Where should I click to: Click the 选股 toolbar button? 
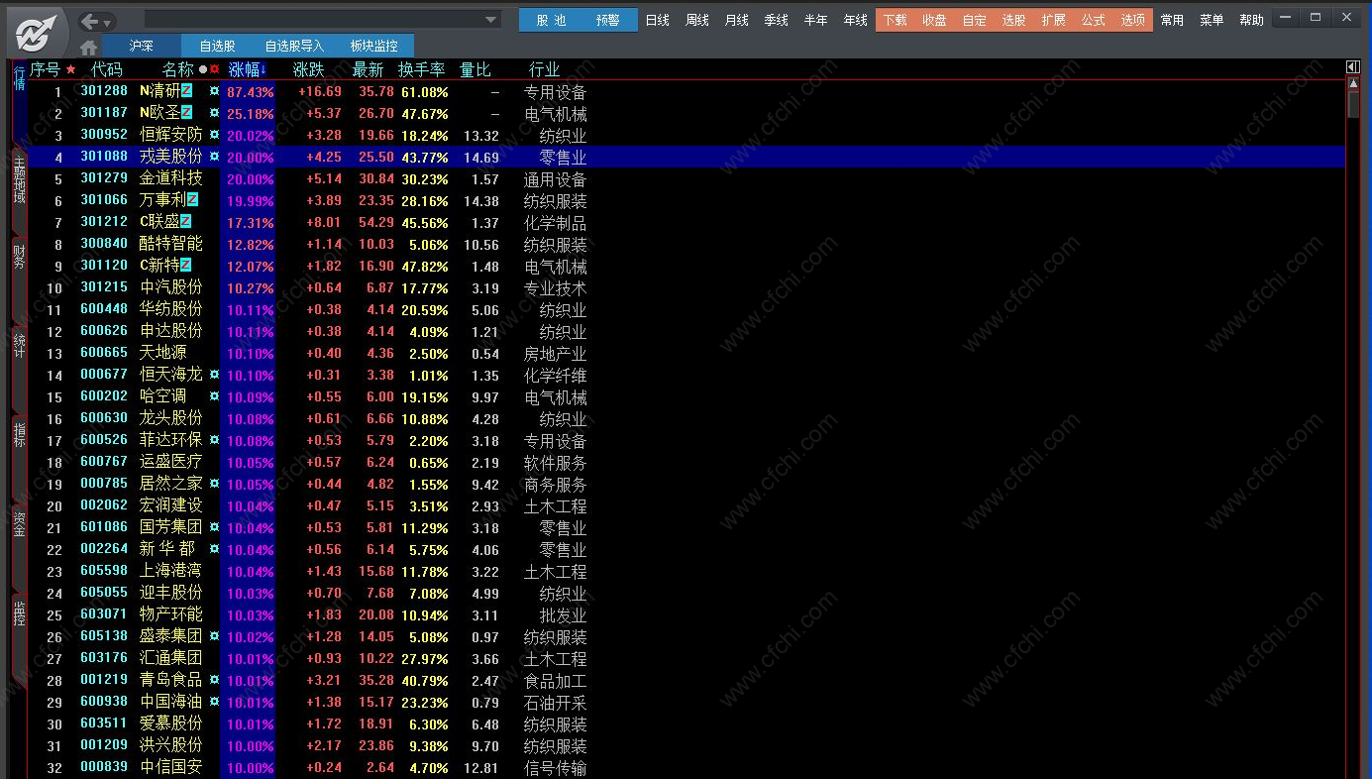click(x=1014, y=20)
